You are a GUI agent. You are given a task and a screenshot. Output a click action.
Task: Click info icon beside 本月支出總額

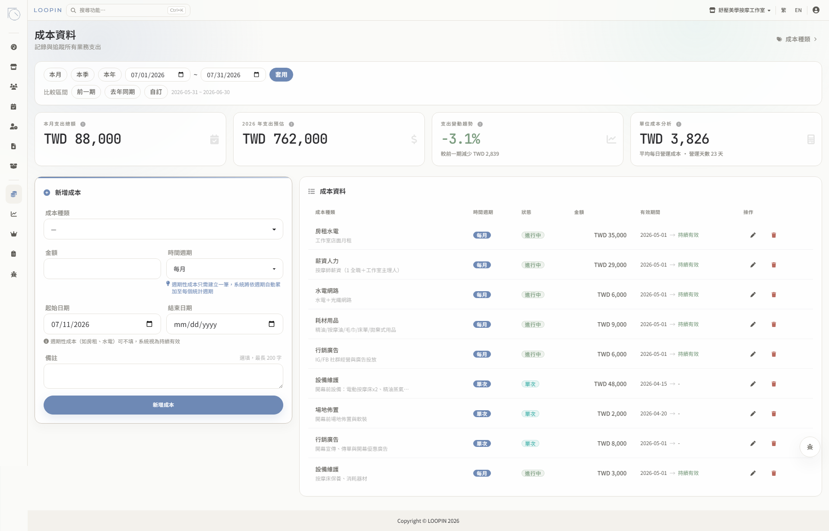83,124
